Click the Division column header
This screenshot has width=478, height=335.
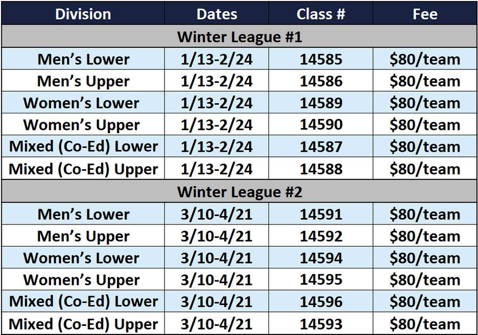click(83, 14)
